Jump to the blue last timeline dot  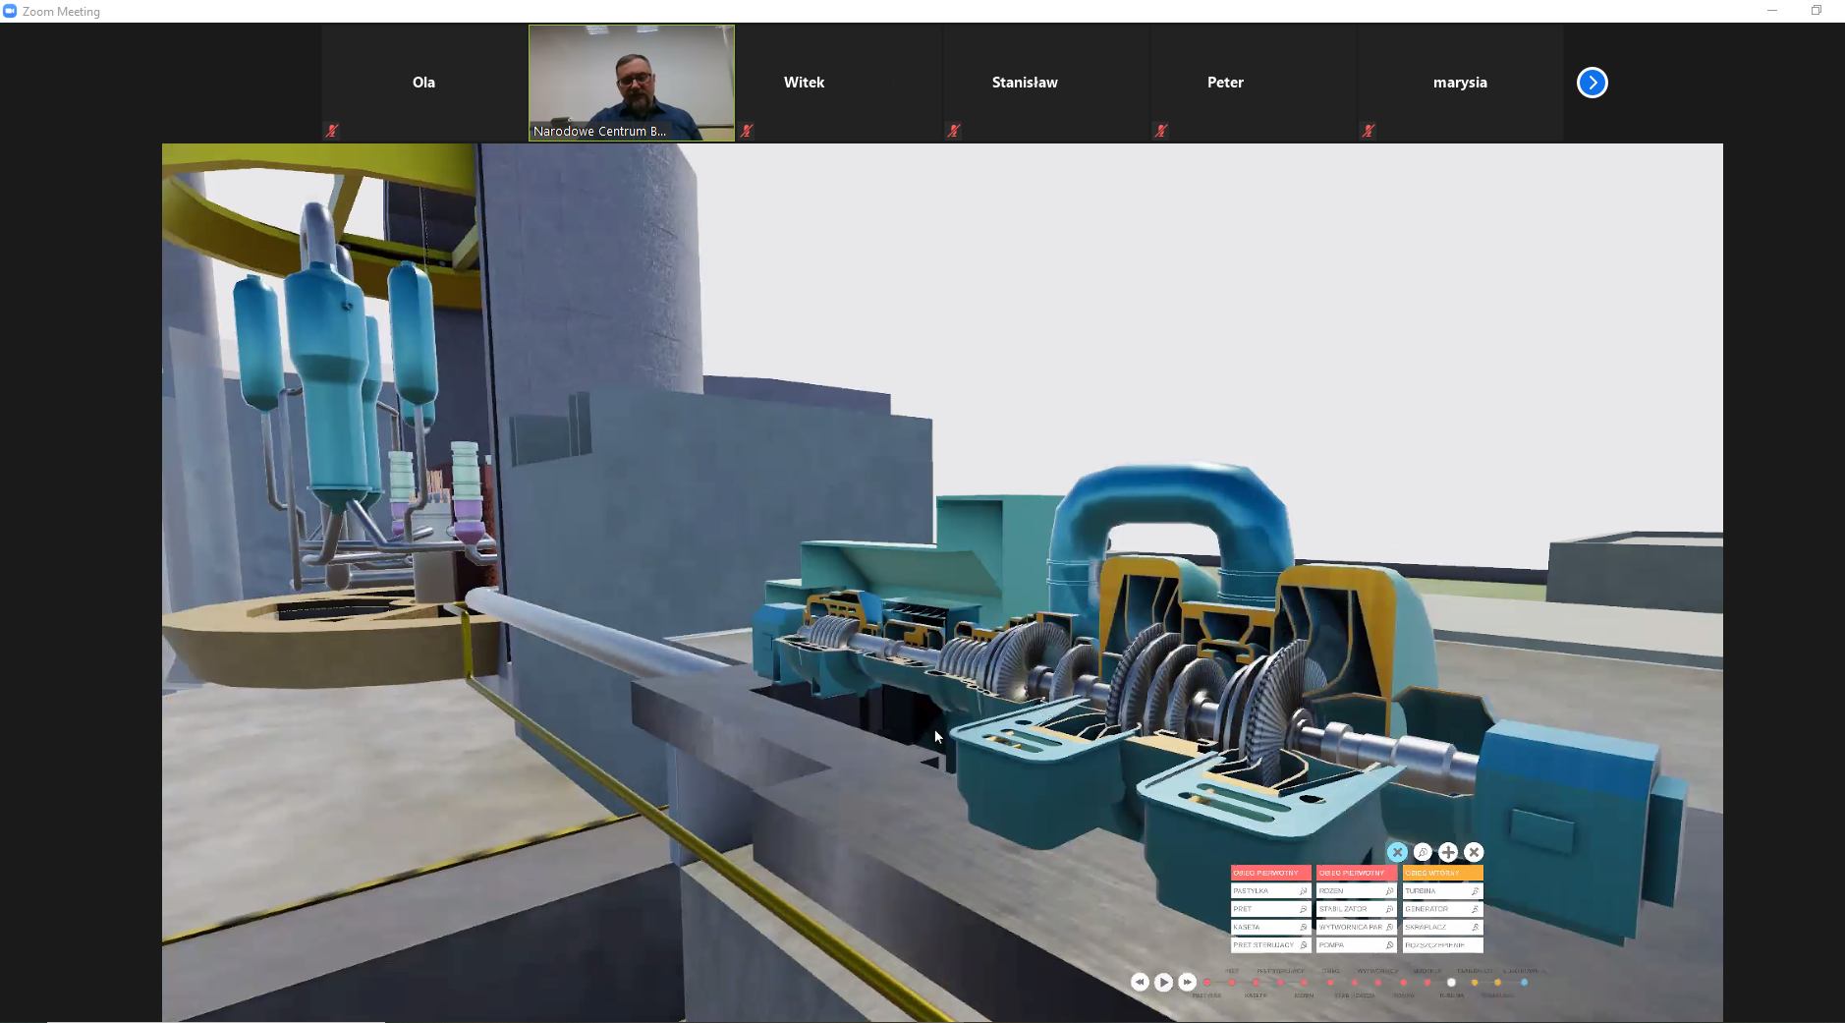[x=1524, y=983]
